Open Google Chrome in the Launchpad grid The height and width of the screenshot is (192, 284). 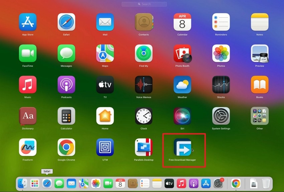pos(66,147)
